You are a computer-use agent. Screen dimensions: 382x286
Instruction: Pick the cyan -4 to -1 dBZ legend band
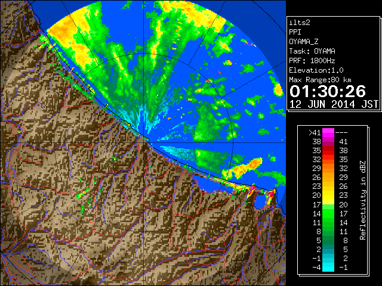328,268
